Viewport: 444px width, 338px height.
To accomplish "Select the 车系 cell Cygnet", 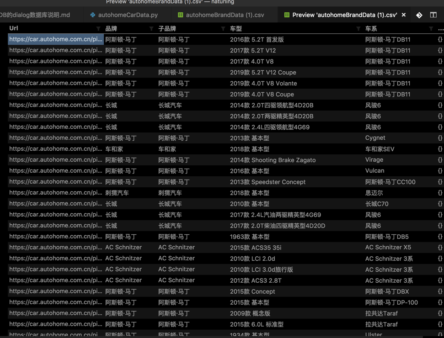I will click(375, 138).
